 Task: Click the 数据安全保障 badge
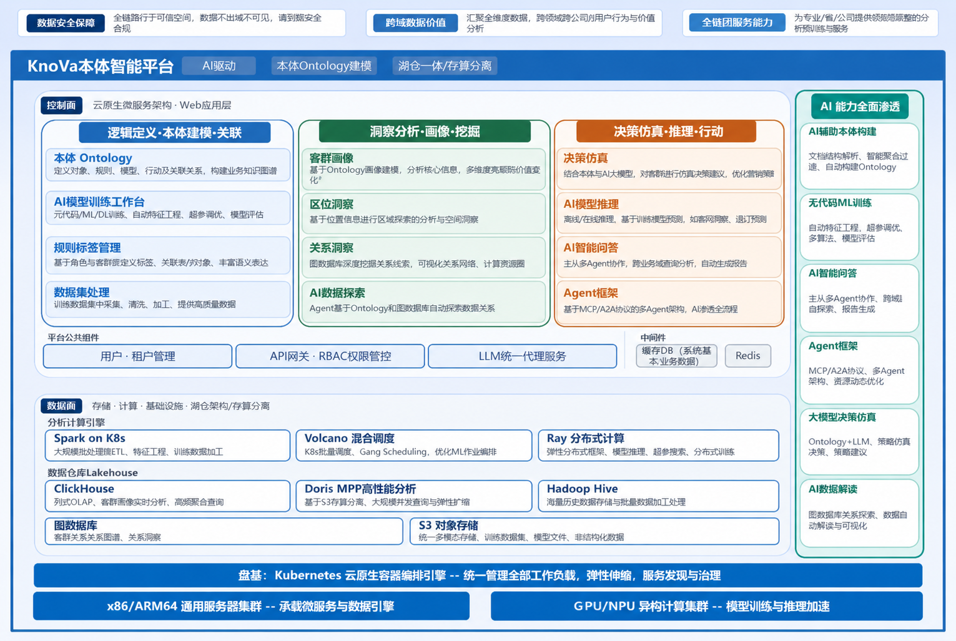[x=66, y=23]
